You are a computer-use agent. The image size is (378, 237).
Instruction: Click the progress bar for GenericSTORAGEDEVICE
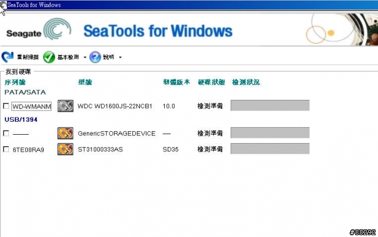click(270, 133)
